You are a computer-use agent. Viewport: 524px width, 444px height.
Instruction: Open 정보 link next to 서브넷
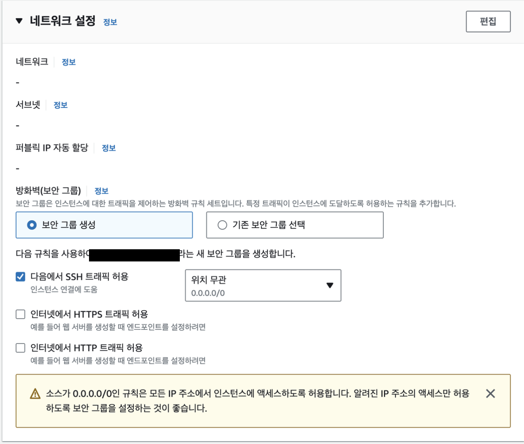click(x=60, y=105)
